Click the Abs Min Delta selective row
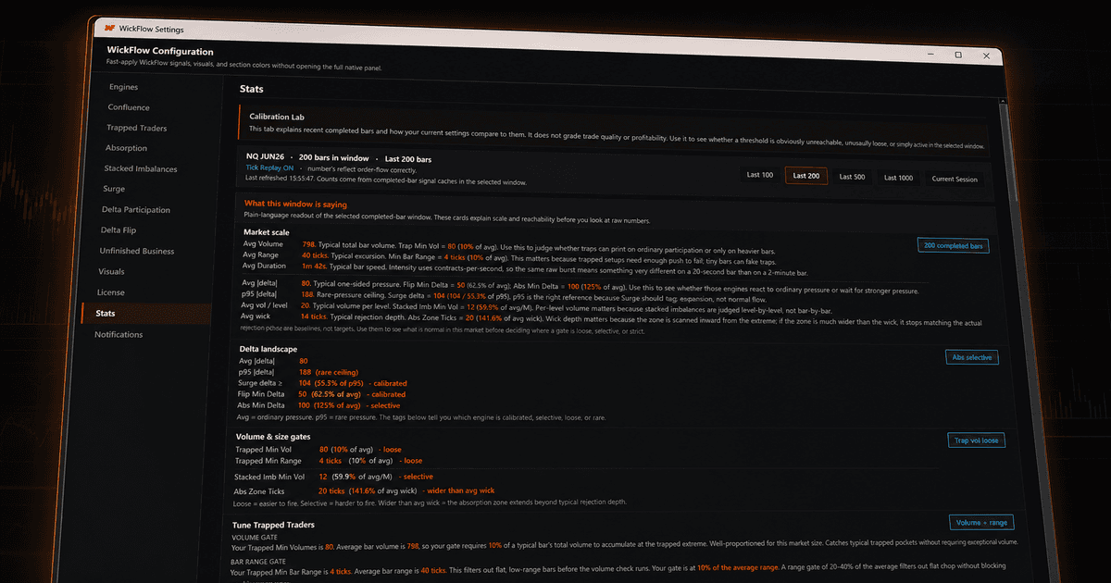This screenshot has width=1111, height=583. [318, 404]
